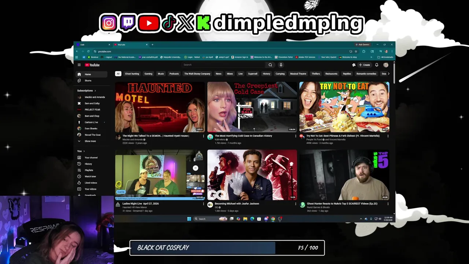This screenshot has width=469, height=264.
Task: Bookmark this page with star icon
Action: pos(356,51)
